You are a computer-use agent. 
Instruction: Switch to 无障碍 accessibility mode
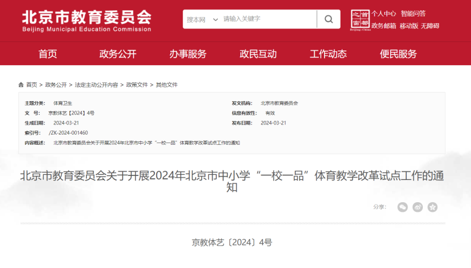point(430,26)
